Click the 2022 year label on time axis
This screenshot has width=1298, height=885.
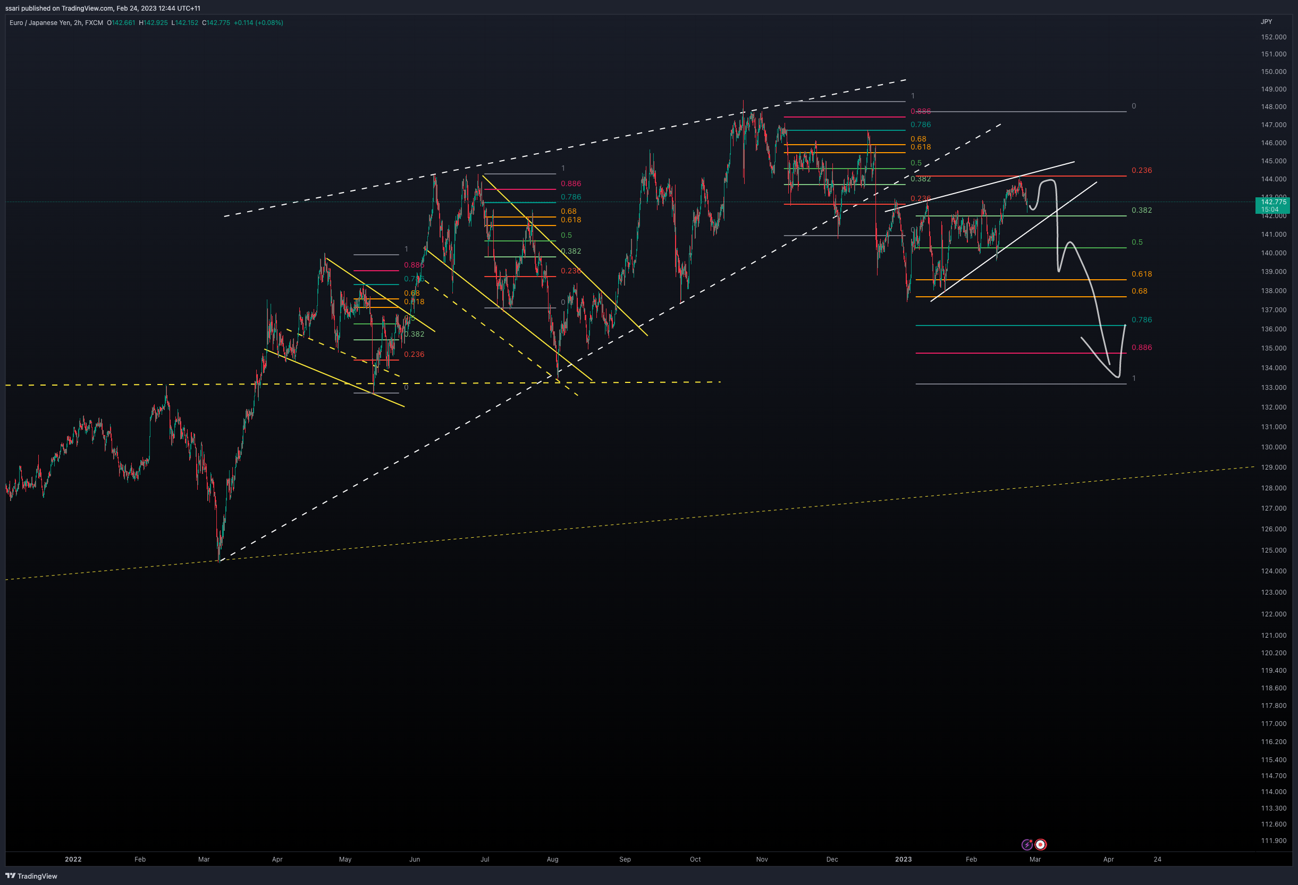pyautogui.click(x=73, y=859)
